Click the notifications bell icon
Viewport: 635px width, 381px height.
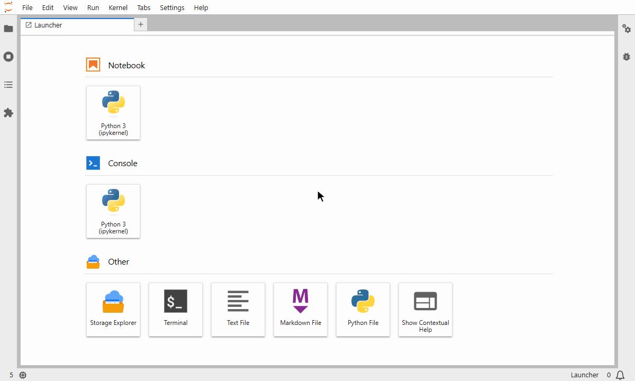click(x=620, y=375)
